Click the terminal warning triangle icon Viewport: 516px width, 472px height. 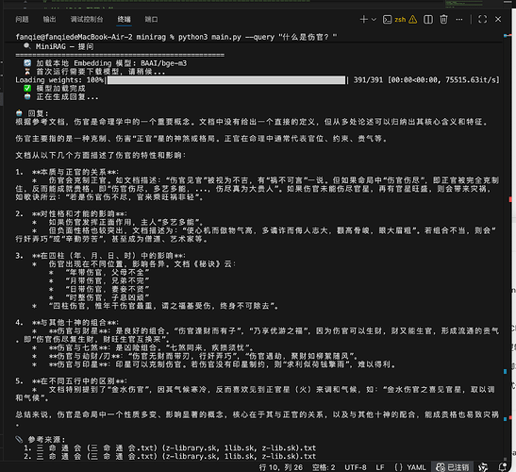[412, 20]
